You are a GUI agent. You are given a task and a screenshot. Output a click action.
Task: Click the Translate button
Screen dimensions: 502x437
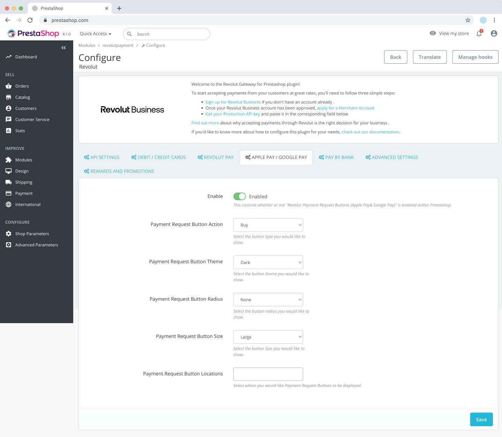point(430,57)
